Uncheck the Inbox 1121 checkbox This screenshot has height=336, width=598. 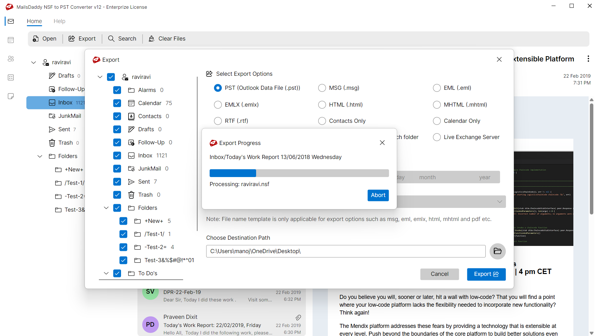[x=117, y=156]
